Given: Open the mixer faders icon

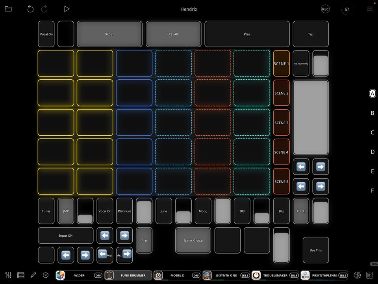Looking at the screenshot, I should click(x=8, y=275).
